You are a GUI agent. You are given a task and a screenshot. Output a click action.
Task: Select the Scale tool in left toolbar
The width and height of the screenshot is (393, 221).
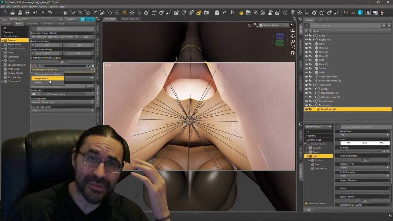169,13
